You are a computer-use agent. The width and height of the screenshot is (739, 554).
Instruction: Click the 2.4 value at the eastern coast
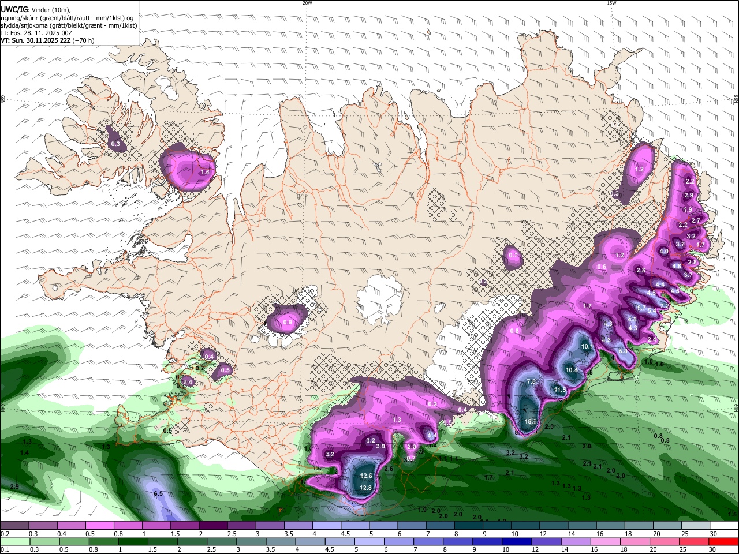tap(652, 339)
